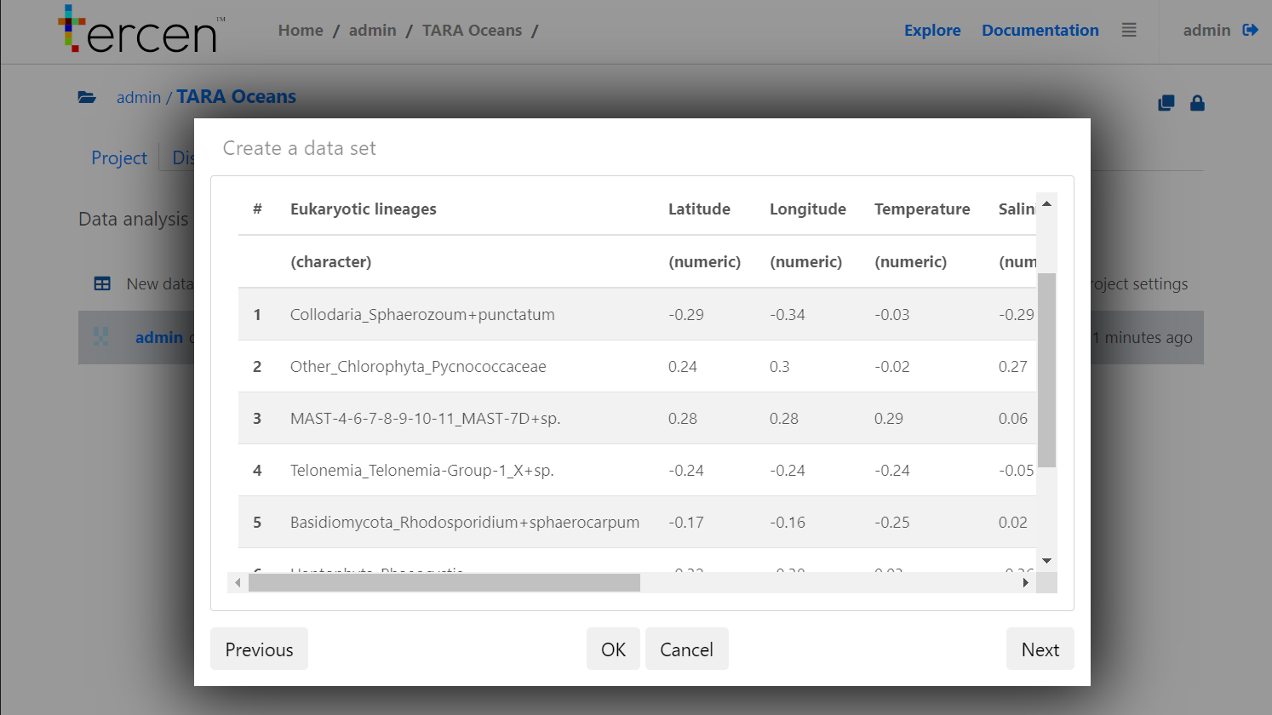Select the Basidiomycota_Rhodosporidium+sphaerocarpum cell
The image size is (1272, 715).
click(465, 523)
